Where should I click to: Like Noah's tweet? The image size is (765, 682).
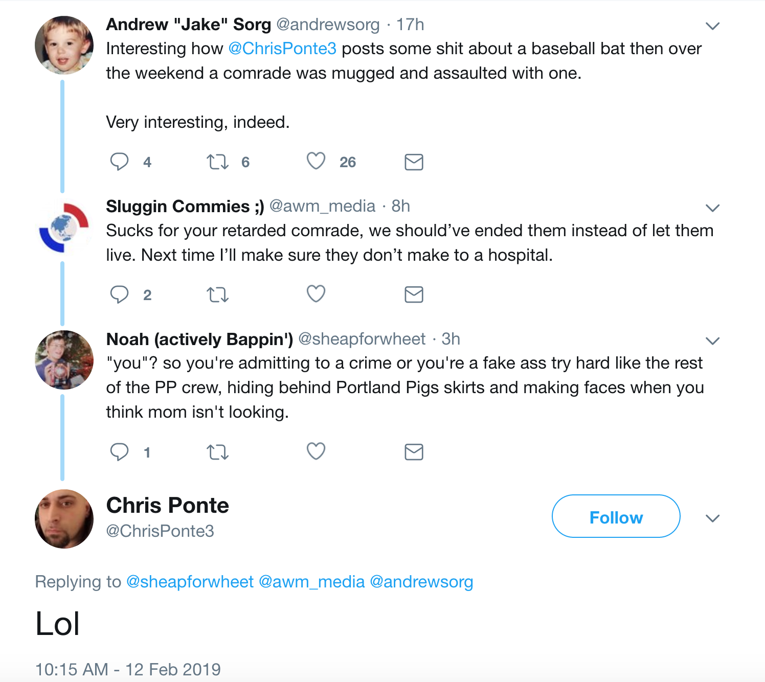click(316, 451)
